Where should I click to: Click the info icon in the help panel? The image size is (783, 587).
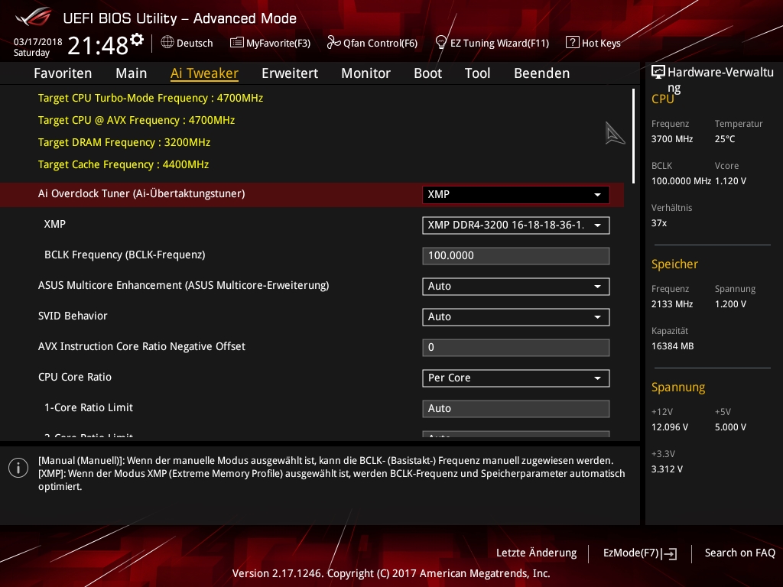(18, 468)
